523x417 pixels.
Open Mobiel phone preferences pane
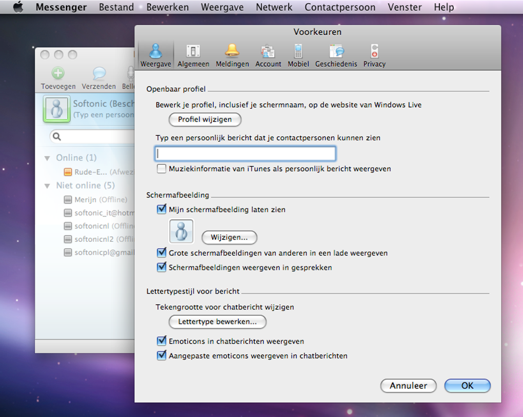point(298,55)
